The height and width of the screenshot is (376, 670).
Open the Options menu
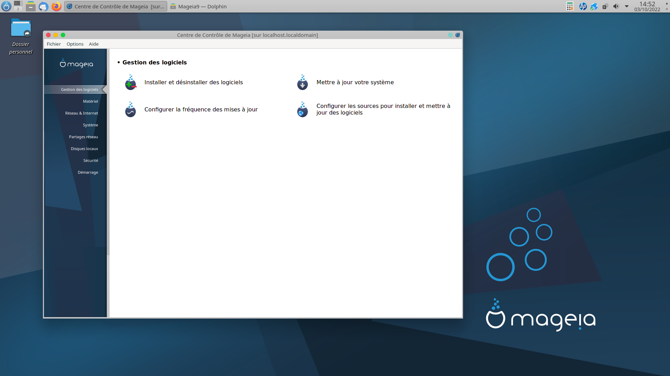click(75, 44)
